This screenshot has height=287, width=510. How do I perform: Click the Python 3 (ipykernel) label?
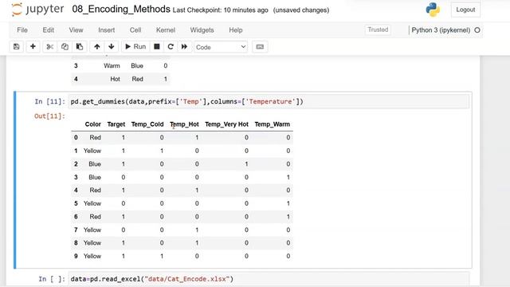pos(441,30)
